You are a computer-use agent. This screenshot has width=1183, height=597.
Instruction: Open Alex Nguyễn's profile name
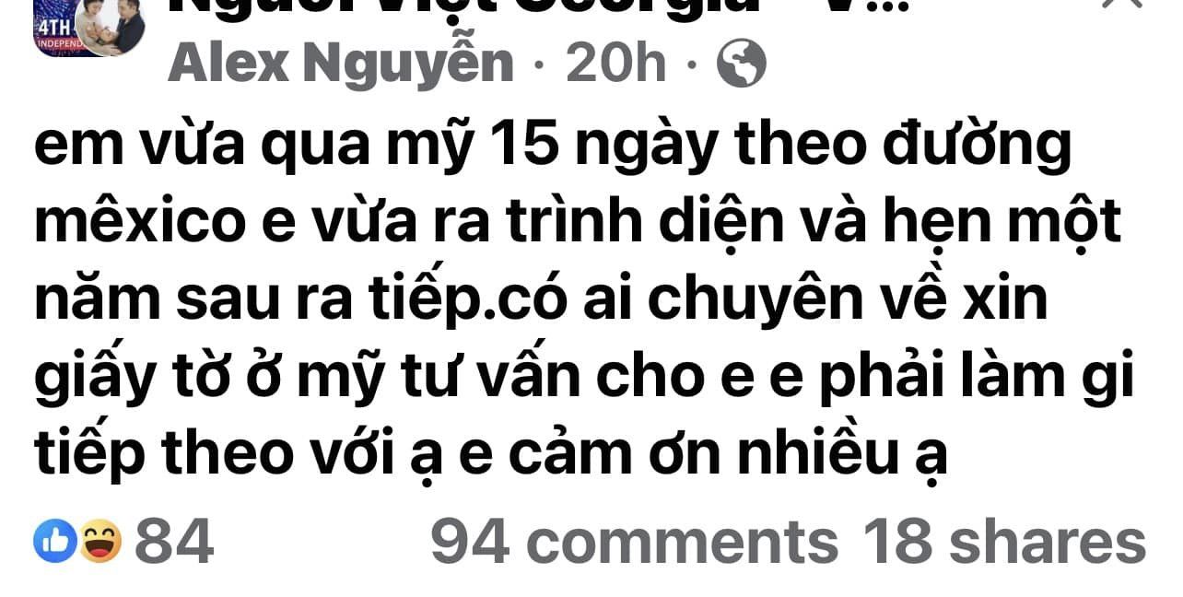[x=342, y=64]
